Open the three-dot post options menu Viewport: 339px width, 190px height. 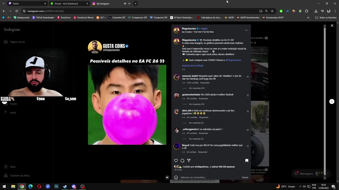(x=246, y=30)
